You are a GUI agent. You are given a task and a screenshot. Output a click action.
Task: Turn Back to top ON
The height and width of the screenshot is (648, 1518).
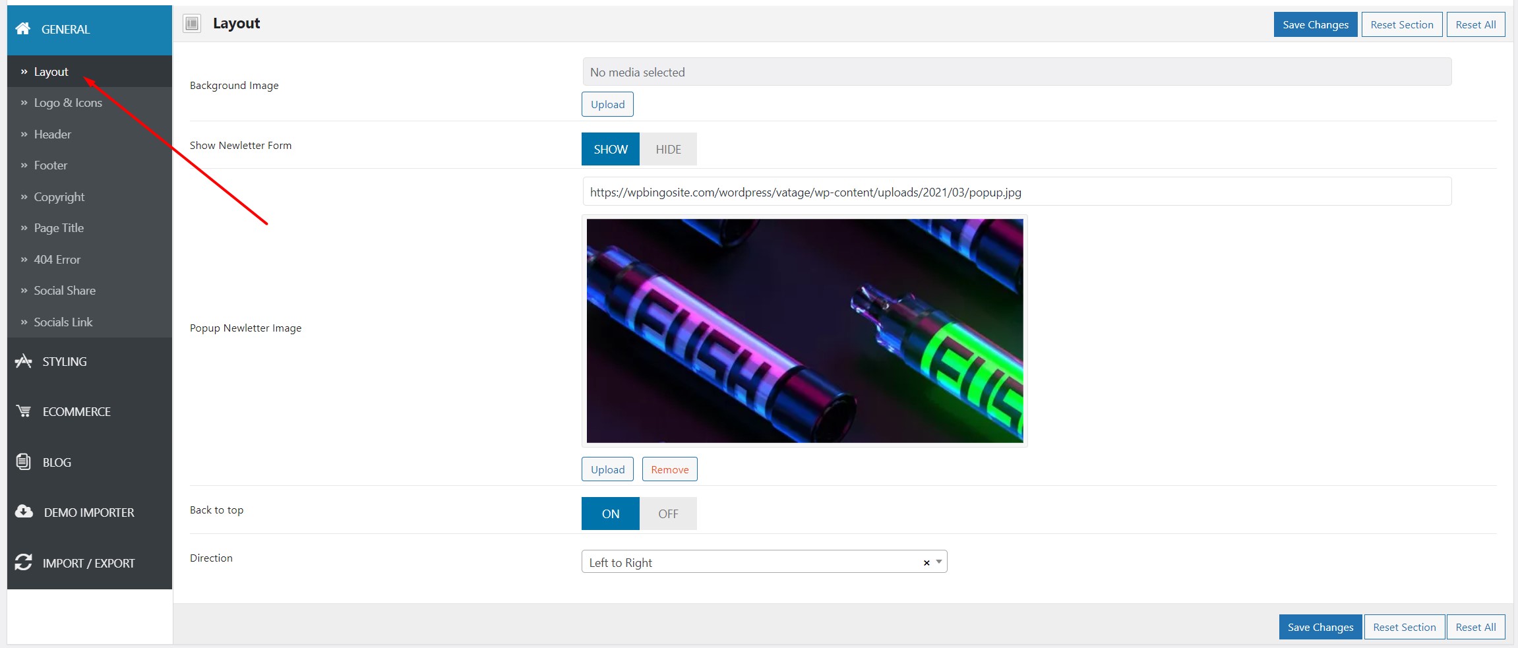611,514
